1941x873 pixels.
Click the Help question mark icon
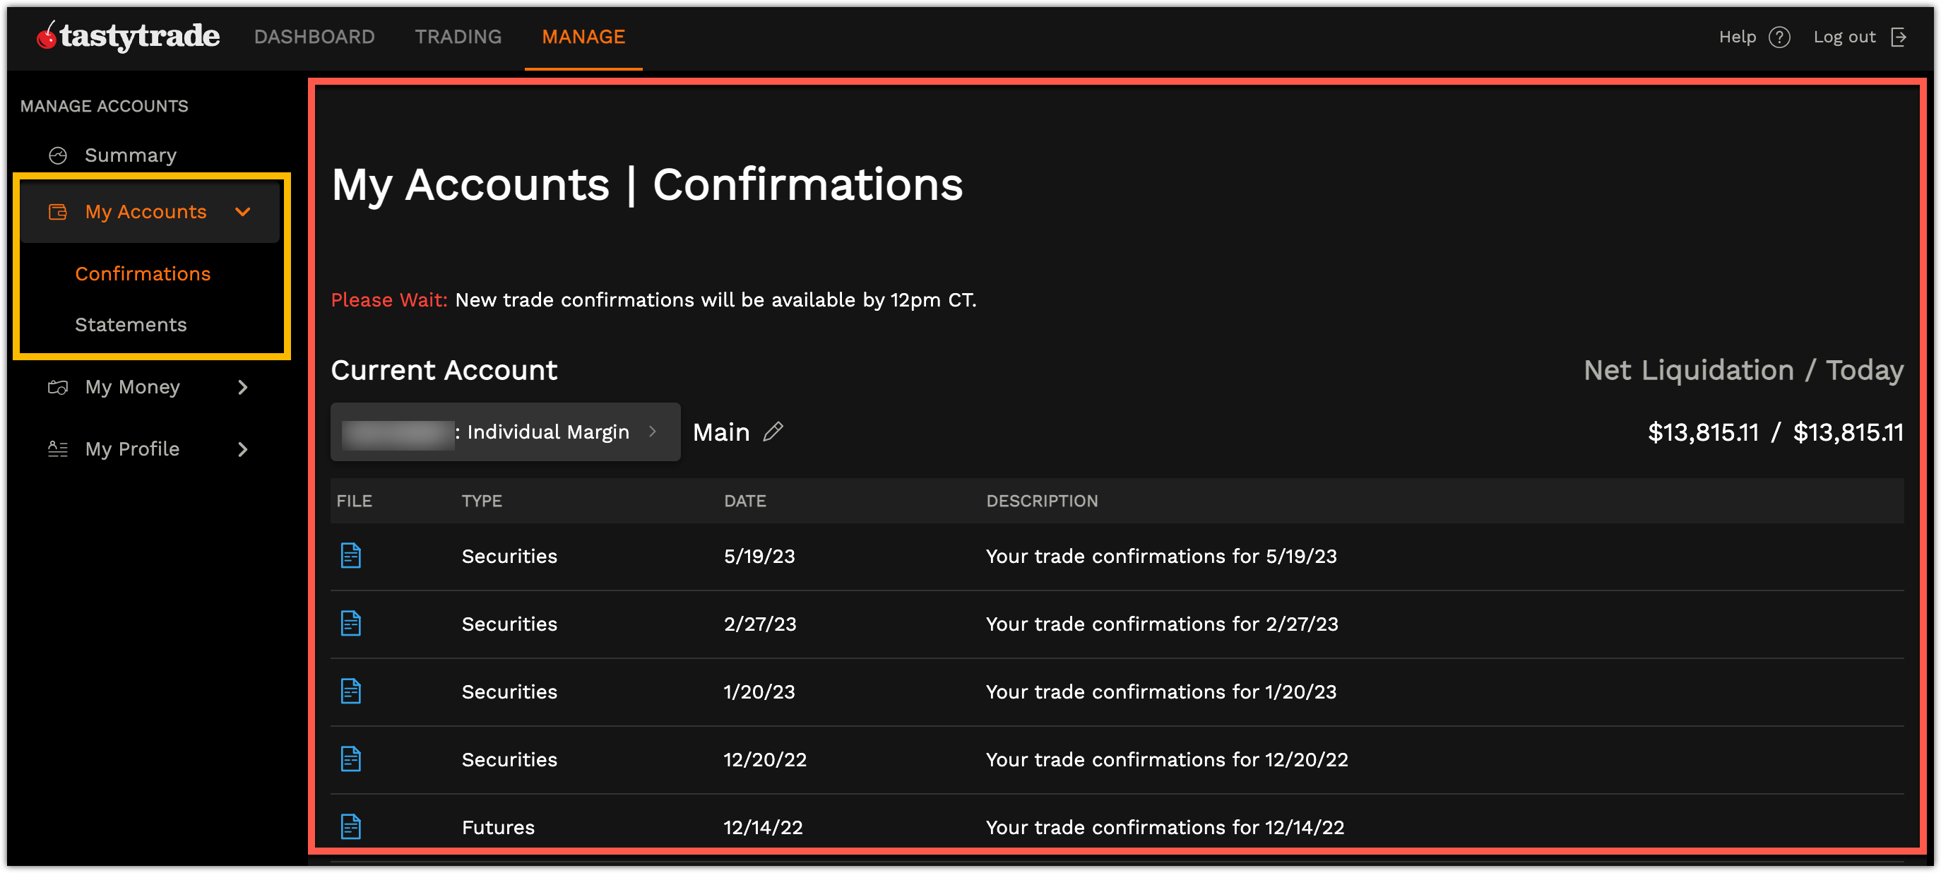coord(1779,37)
